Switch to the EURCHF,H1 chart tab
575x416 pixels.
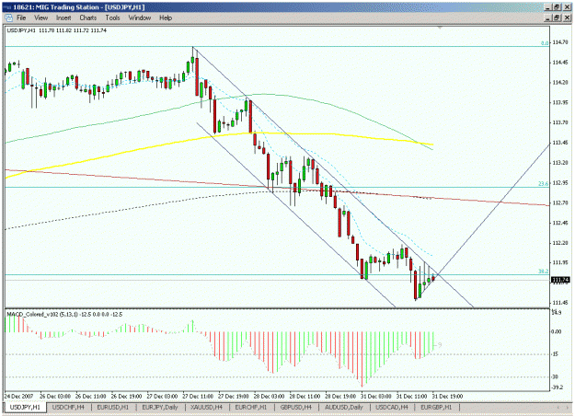[x=251, y=407]
